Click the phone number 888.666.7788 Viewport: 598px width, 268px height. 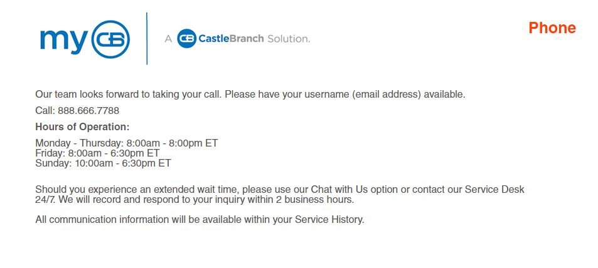click(88, 111)
